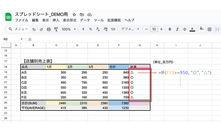Open the fill color paint bucket
Screen dimensions: 221x131
tap(202, 29)
